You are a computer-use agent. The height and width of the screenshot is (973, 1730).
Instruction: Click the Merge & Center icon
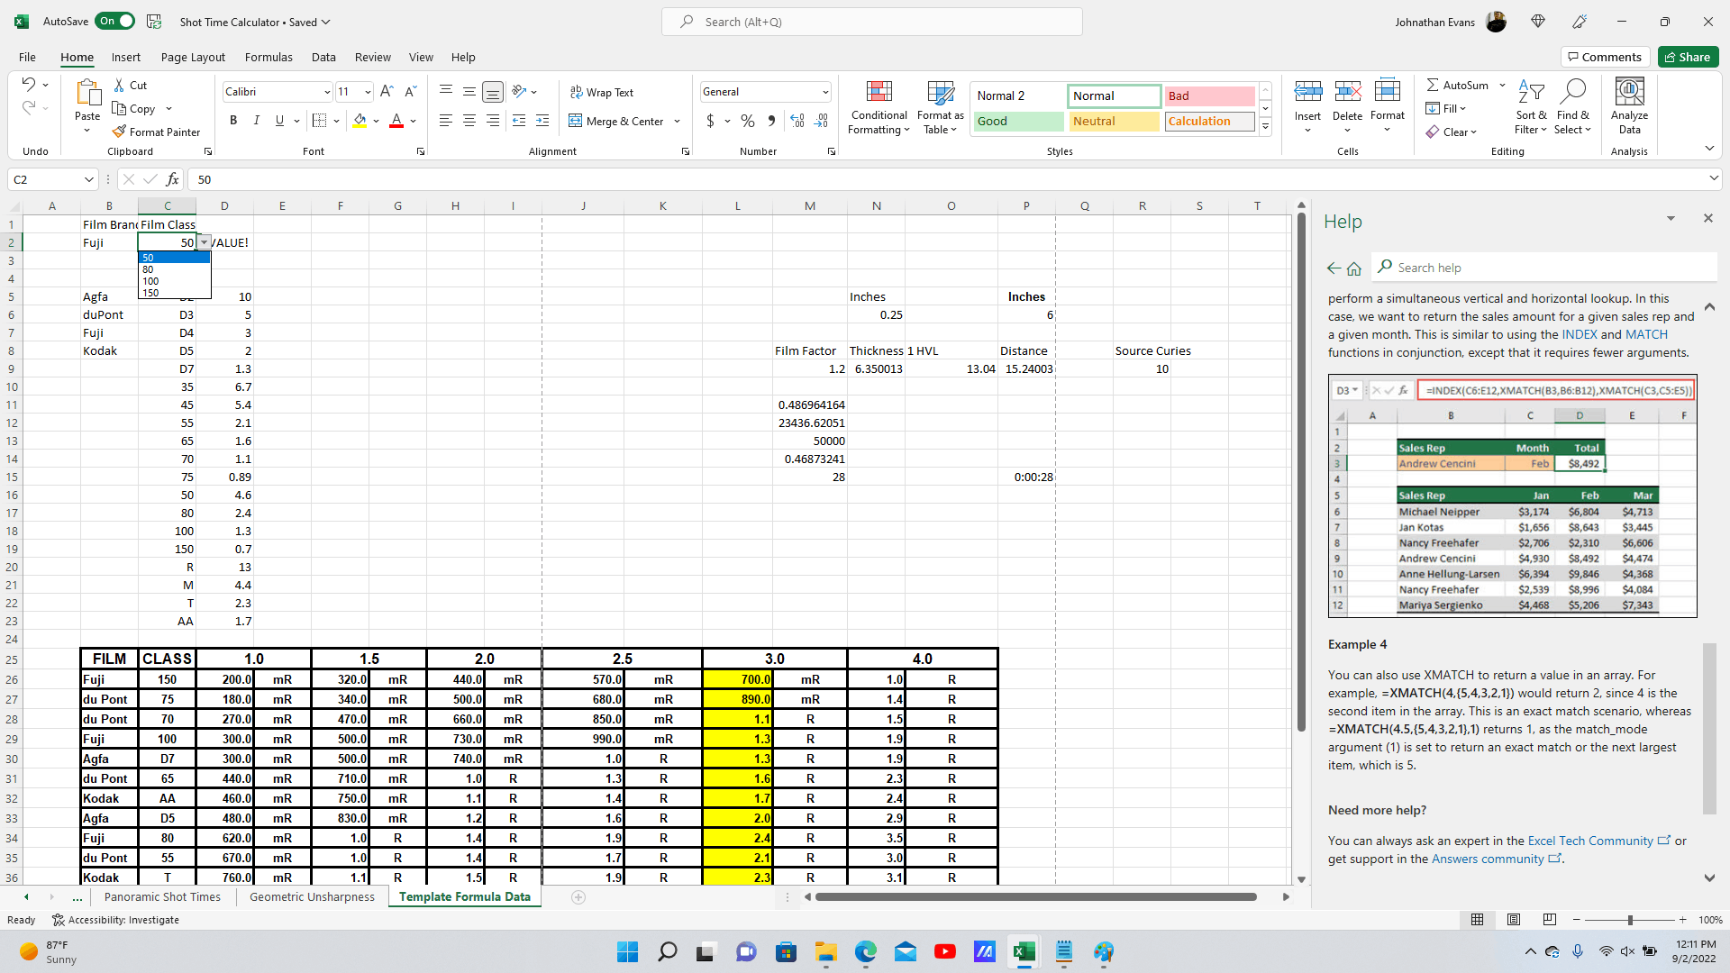(576, 121)
